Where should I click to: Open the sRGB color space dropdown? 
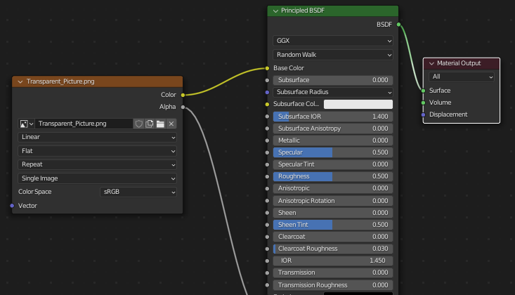138,192
